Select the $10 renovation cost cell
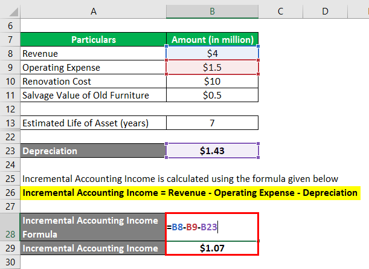The width and height of the screenshot is (369, 269). click(x=212, y=81)
